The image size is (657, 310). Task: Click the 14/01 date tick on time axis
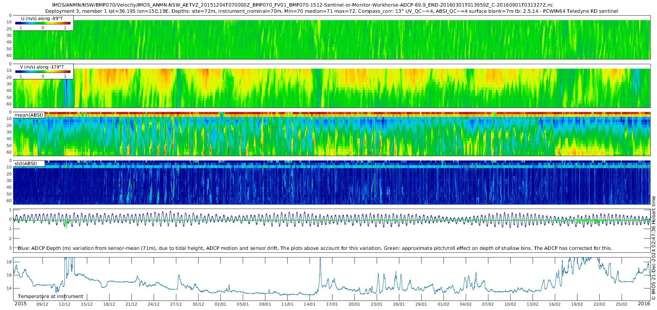[310, 304]
